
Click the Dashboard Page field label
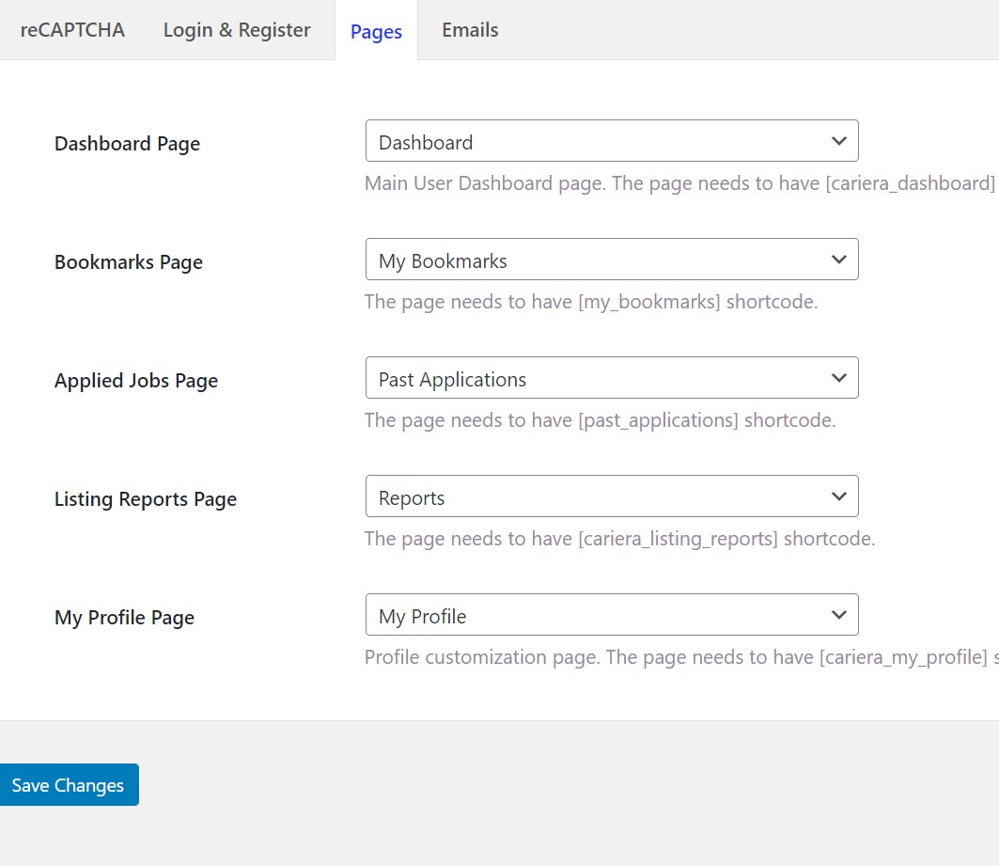pyautogui.click(x=128, y=144)
